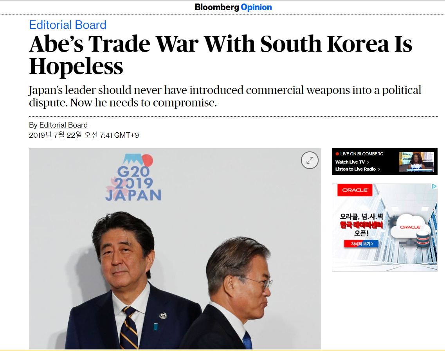Screen dimensions: 445x351
Task: Click the article publication date text
Action: [x=84, y=135]
